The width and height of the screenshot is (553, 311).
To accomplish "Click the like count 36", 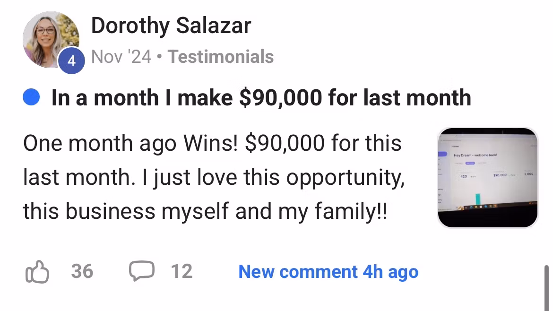I will click(x=82, y=272).
